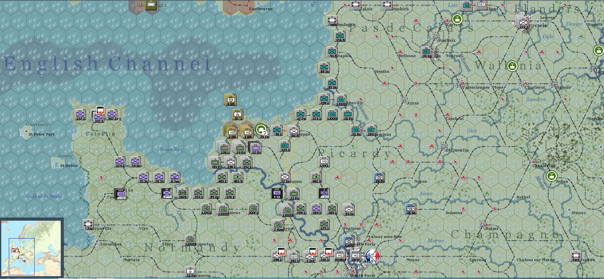Select the LXVII corps HQ counter

pos(206,209)
